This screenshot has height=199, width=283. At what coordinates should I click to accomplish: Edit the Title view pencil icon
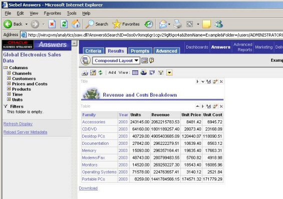215,82
